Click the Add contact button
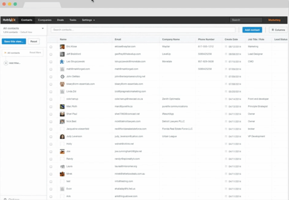The height and width of the screenshot is (200, 289). pyautogui.click(x=252, y=30)
